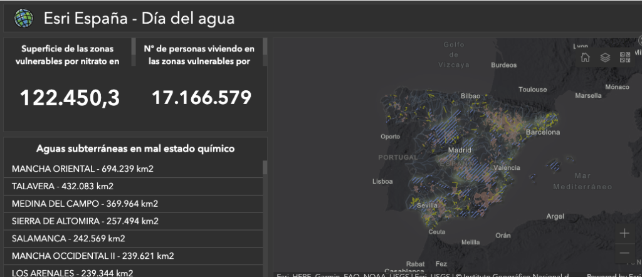This screenshot has width=642, height=277.
Task: Click Lisboa label on the map
Action: click(382, 181)
